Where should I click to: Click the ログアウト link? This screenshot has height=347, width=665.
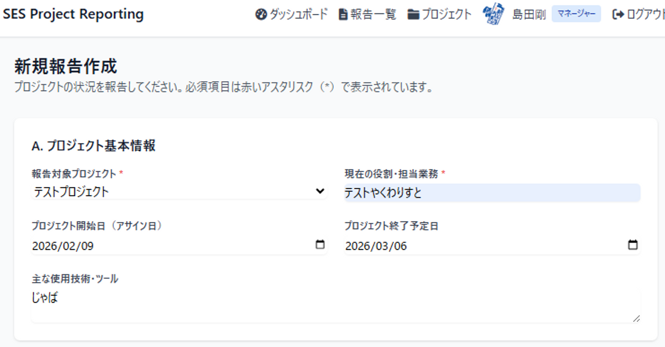[645, 15]
